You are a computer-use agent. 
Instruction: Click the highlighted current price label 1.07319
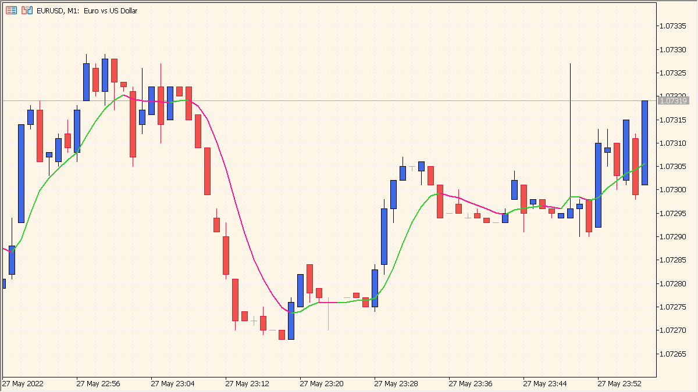point(674,100)
